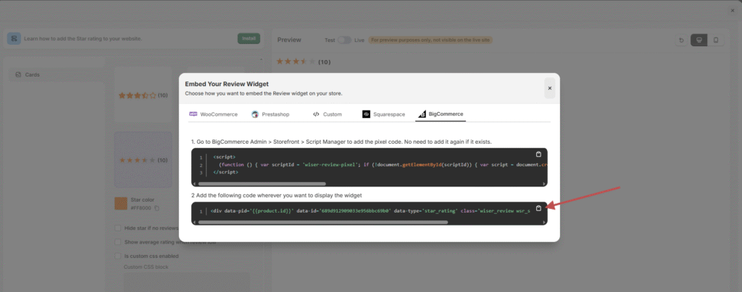
Task: Select the BigCommerce tab
Action: pos(441,114)
